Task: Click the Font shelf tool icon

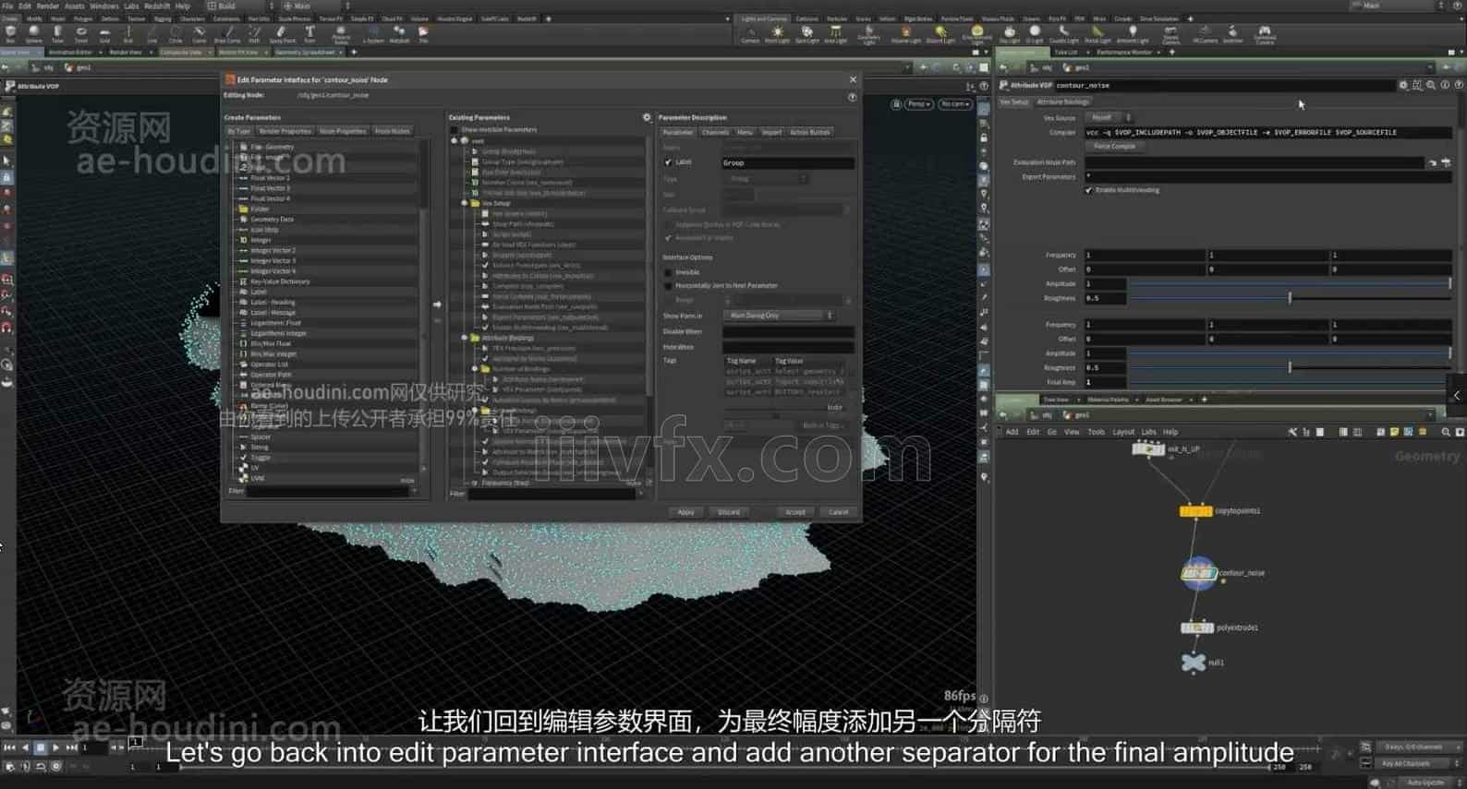Action: point(309,34)
